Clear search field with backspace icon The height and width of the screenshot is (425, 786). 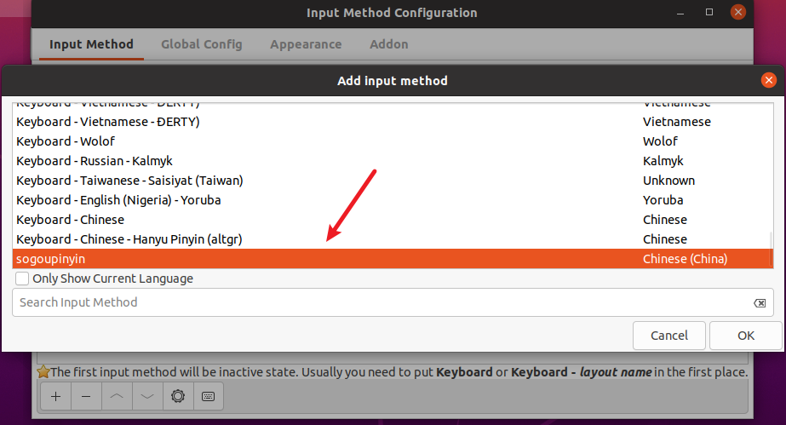[759, 303]
